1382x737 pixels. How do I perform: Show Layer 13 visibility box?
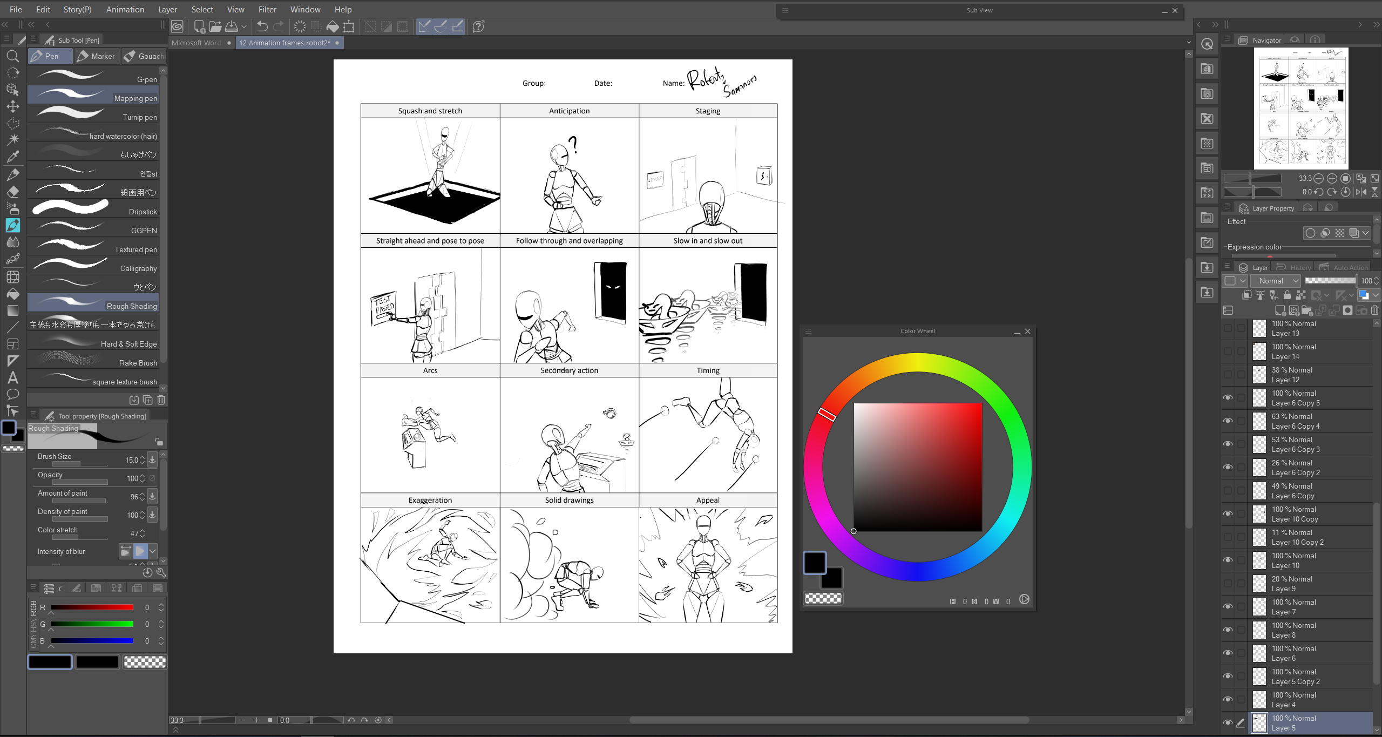point(1228,328)
